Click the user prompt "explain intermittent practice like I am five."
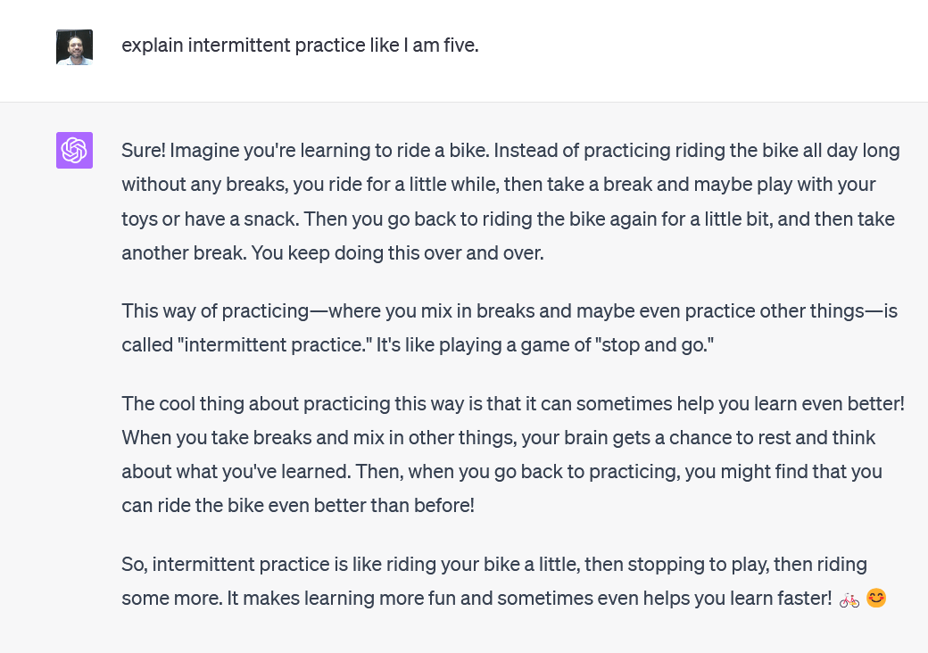 [300, 45]
